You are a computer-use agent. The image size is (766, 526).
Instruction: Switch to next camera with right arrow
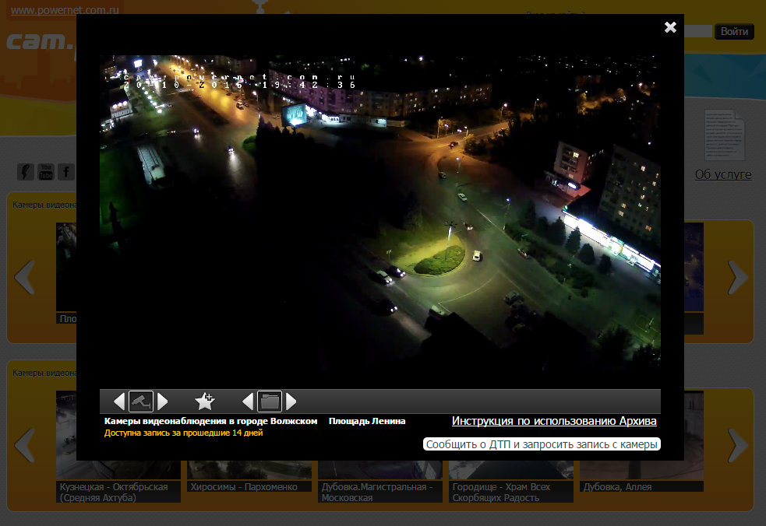click(163, 402)
